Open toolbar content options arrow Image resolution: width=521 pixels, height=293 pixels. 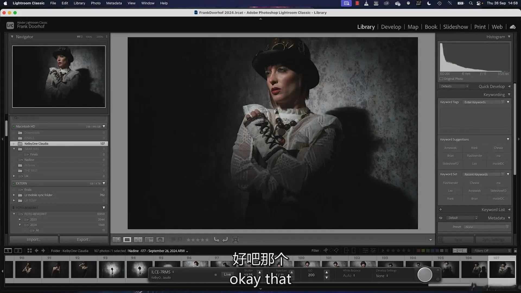pos(430,240)
